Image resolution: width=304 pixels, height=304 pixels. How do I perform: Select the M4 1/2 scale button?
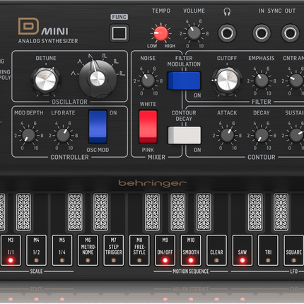[x=36, y=250]
